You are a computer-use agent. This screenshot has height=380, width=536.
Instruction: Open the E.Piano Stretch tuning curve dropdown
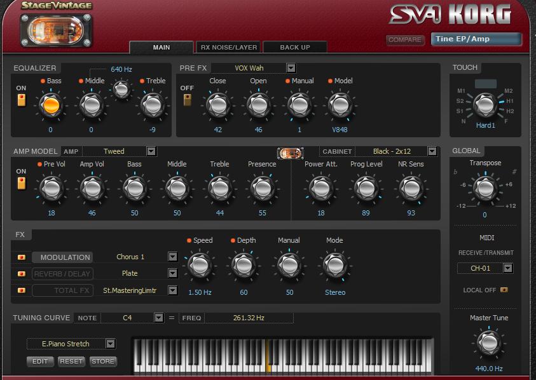[x=111, y=344]
